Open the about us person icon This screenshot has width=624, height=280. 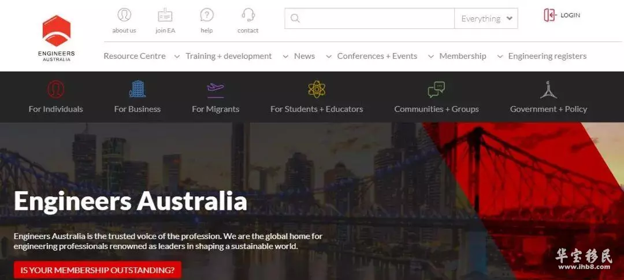coord(124,15)
